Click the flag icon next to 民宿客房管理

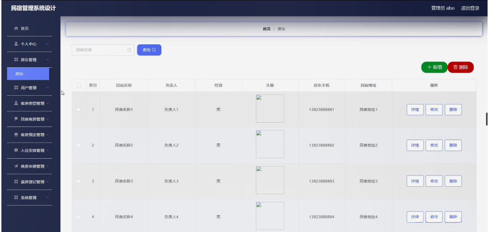tap(16, 119)
